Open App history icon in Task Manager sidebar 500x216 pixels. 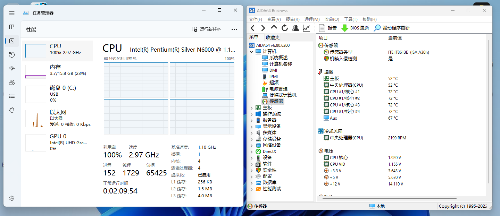click(x=12, y=54)
